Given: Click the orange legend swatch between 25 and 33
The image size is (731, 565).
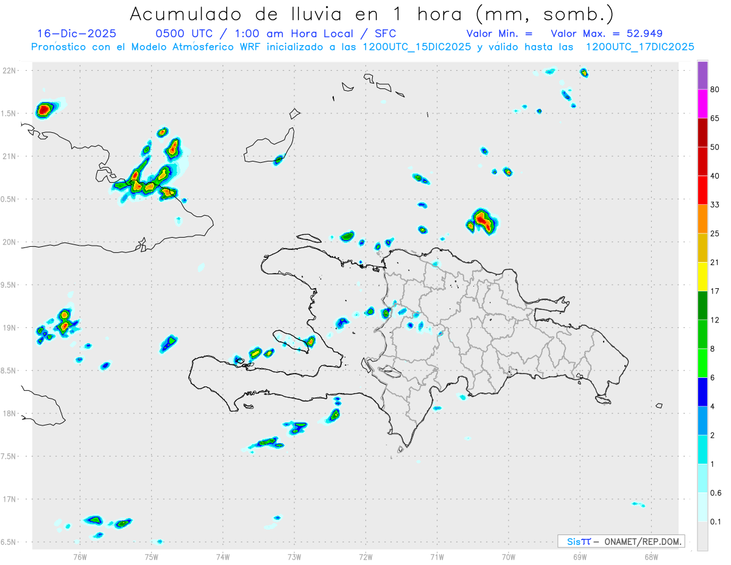Looking at the screenshot, I should (x=702, y=219).
